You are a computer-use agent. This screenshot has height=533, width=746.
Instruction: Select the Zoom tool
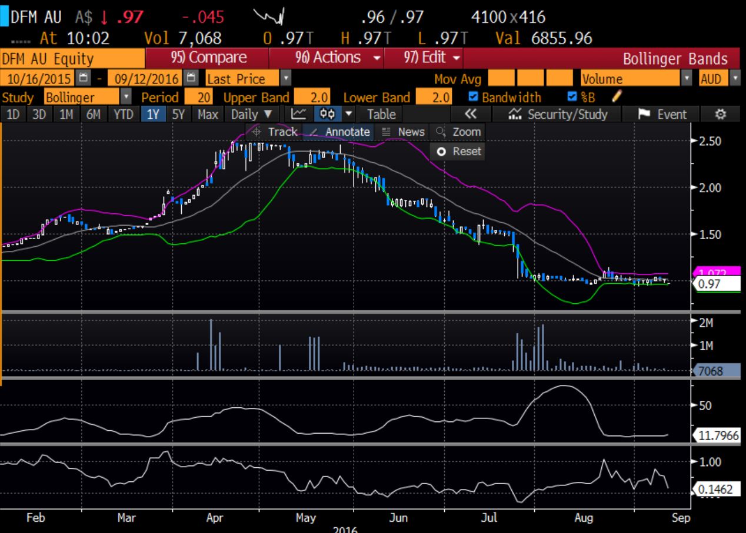tap(459, 132)
